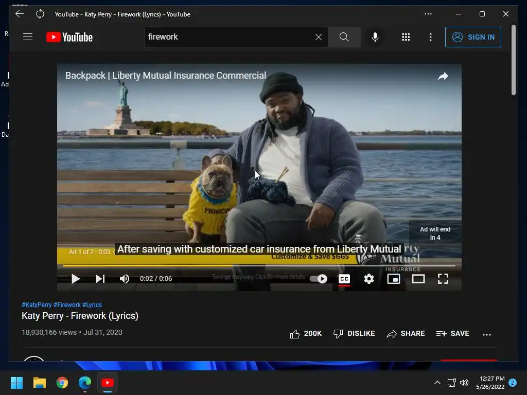Image resolution: width=527 pixels, height=395 pixels.
Task: Go to the YouTube home logo
Action: (69, 37)
